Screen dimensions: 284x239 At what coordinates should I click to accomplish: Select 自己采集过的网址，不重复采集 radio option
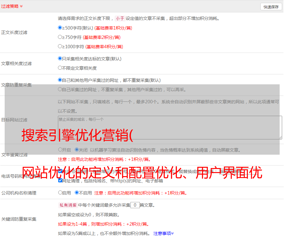(60, 89)
